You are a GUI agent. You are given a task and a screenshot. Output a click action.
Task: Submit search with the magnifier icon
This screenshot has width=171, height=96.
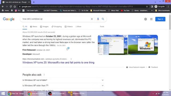pyautogui.click(x=103, y=19)
